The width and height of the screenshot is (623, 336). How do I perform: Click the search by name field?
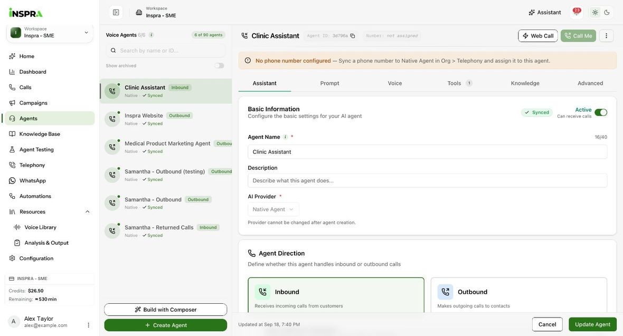pos(166,51)
